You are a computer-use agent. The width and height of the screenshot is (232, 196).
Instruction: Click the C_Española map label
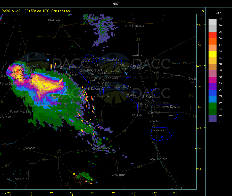(x=111, y=60)
